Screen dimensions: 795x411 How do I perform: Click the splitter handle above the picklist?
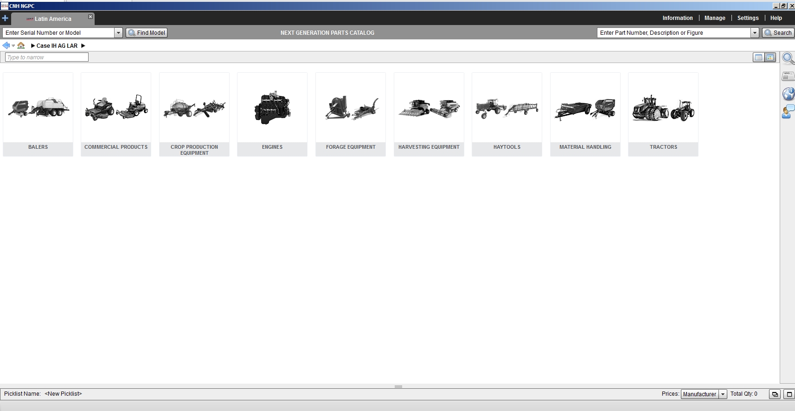click(x=398, y=386)
